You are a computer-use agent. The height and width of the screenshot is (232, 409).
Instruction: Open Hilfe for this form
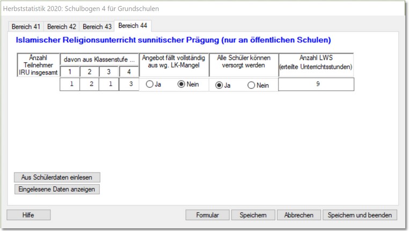coord(28,215)
